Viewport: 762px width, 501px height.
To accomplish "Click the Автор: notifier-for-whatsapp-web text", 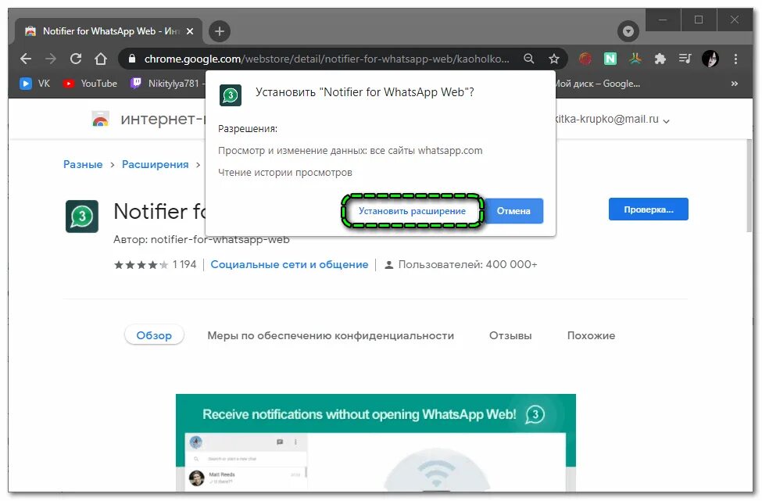I will point(201,240).
